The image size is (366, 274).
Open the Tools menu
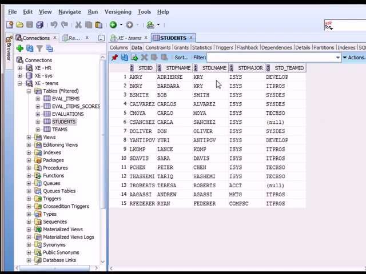[x=144, y=11]
